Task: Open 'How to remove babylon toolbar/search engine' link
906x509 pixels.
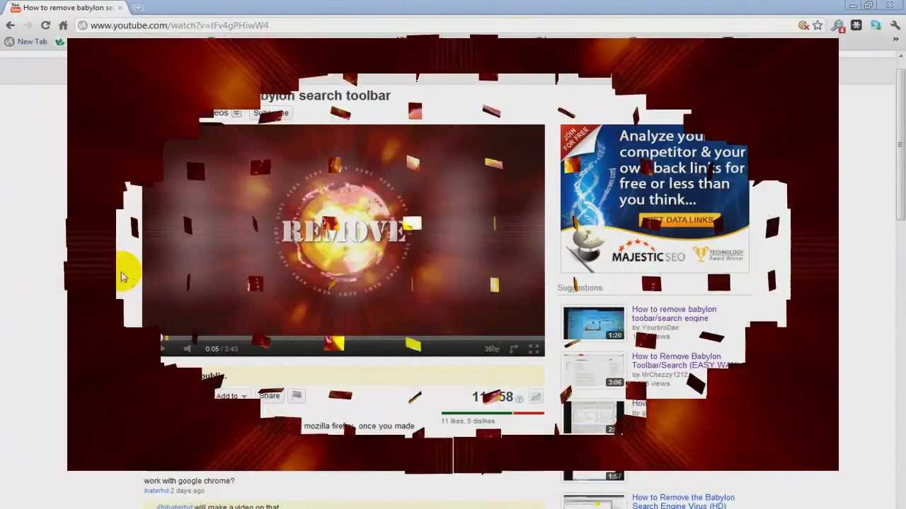Action: [674, 314]
